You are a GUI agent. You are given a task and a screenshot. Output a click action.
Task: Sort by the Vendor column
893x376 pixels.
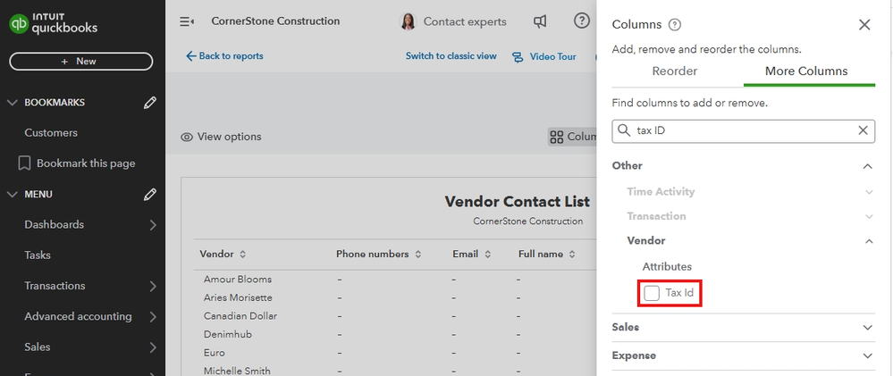point(243,255)
